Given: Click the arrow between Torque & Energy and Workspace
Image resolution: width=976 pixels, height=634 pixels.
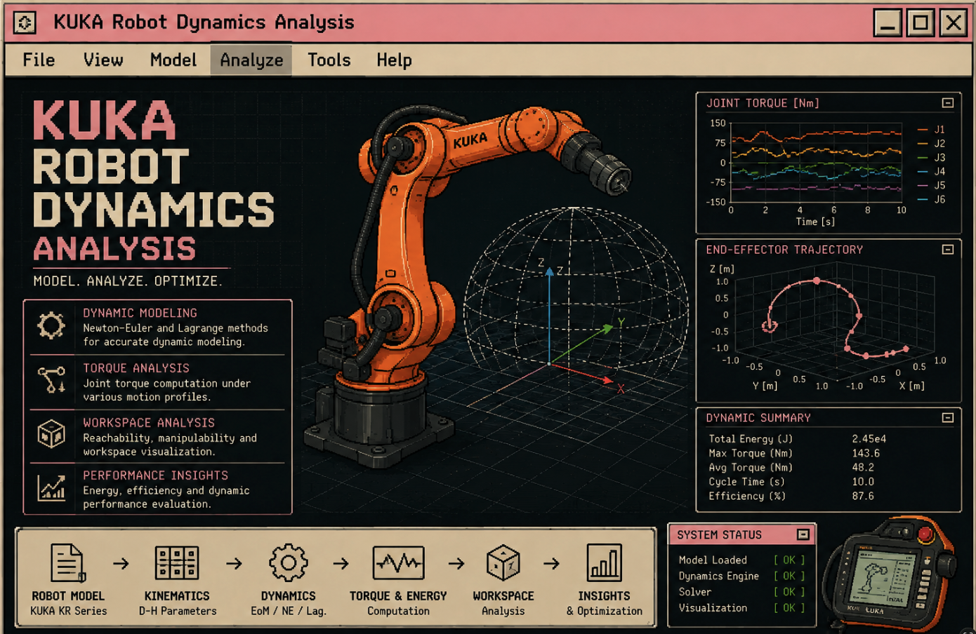Looking at the screenshot, I should [456, 563].
